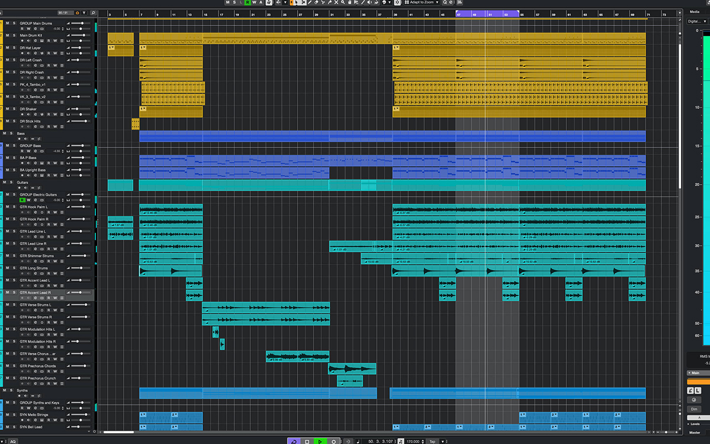
Task: Click the Find Tracks agent icon
Action: pyautogui.click(x=78, y=13)
